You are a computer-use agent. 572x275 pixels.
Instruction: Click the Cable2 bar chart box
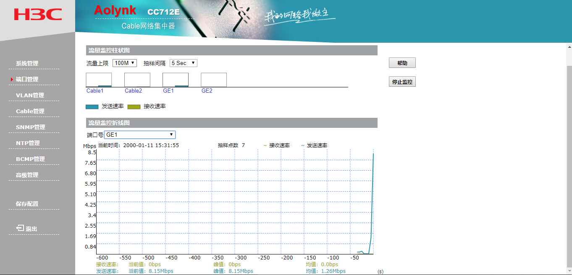(x=137, y=80)
